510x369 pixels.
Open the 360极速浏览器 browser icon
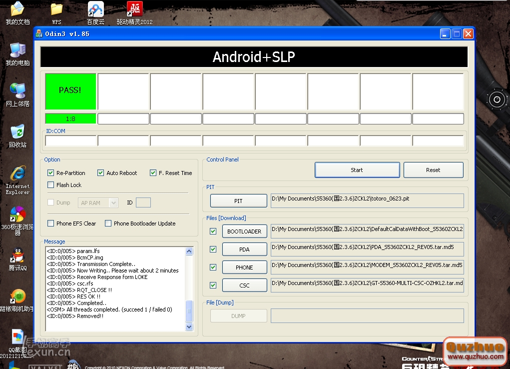click(17, 214)
